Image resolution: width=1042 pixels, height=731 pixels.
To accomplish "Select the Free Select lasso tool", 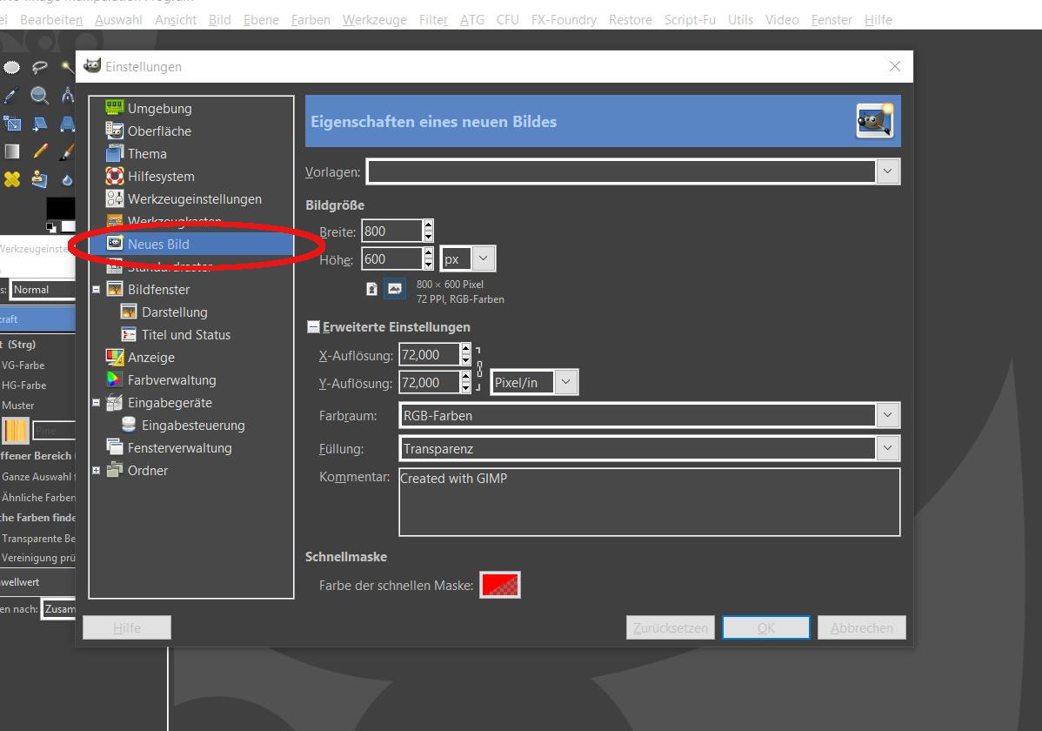I will point(39,67).
